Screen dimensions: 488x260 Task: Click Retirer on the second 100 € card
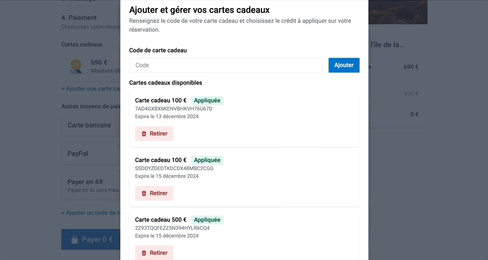point(154,193)
